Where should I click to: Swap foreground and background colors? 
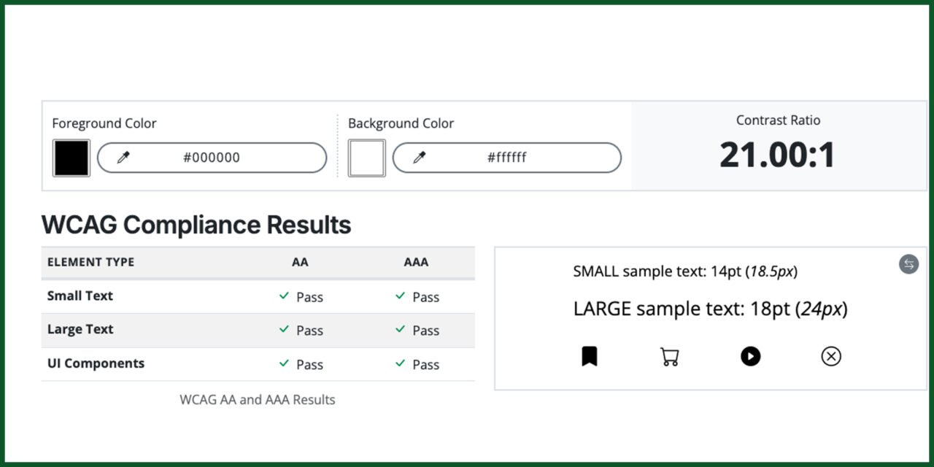908,265
